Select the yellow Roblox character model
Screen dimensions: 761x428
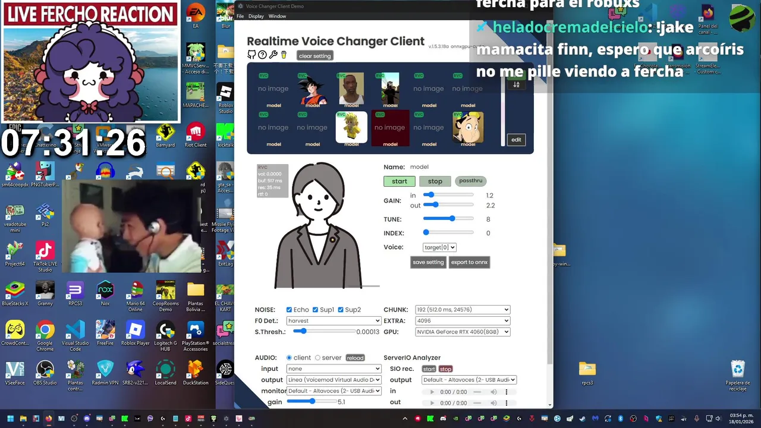[351, 127]
